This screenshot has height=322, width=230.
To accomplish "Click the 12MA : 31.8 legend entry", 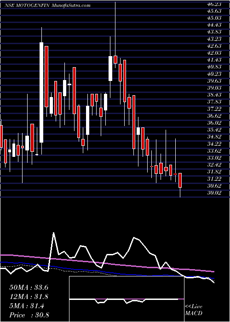I will [29, 297].
